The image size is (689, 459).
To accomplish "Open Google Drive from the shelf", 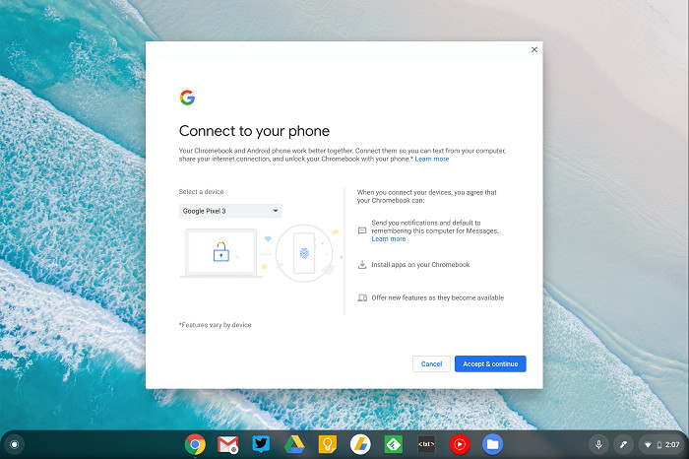I will 293,444.
